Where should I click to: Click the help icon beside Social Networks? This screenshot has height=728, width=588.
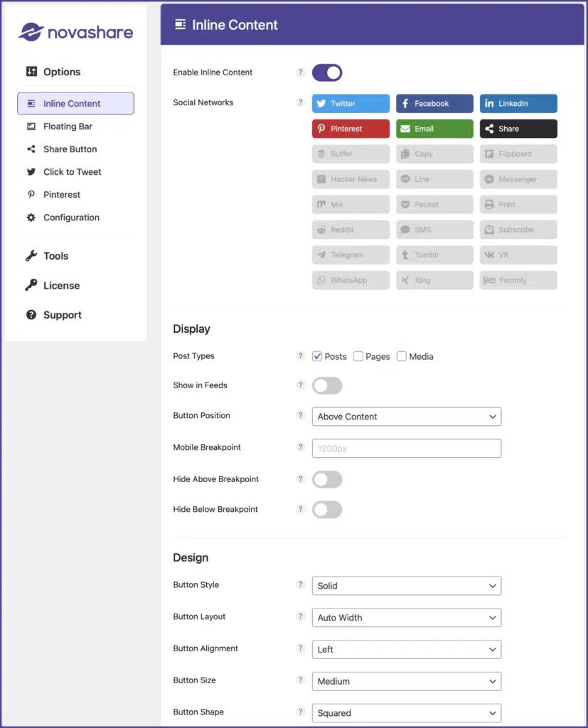[300, 102]
